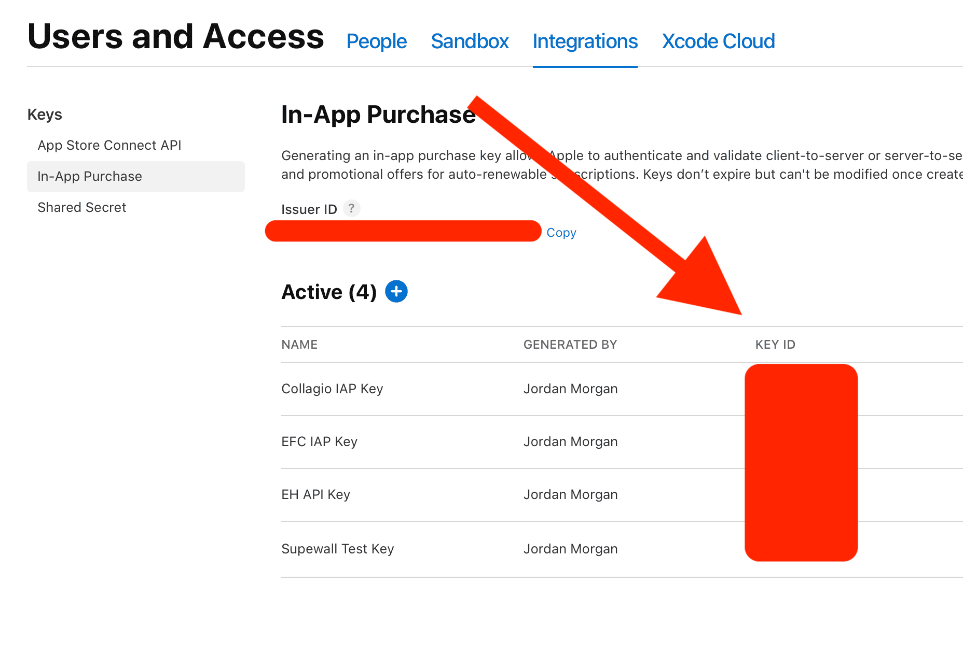
Task: Click the Issuer ID help question mark
Action: coord(352,208)
